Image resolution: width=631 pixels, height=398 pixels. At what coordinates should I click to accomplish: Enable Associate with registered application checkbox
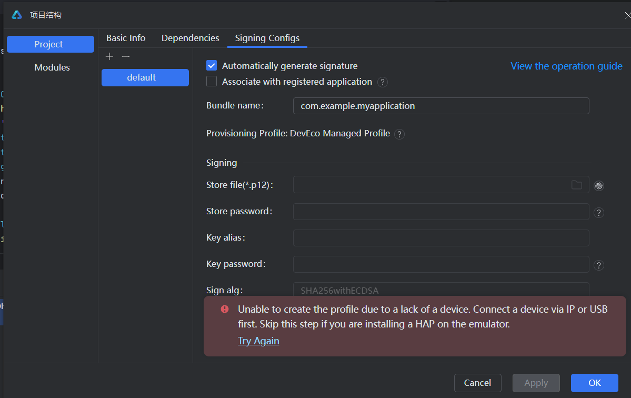click(212, 82)
